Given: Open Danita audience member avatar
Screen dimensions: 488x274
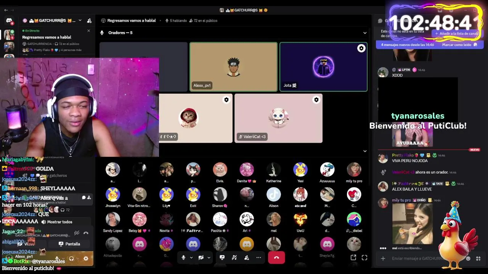Looking at the screenshot, I should pyautogui.click(x=247, y=170).
